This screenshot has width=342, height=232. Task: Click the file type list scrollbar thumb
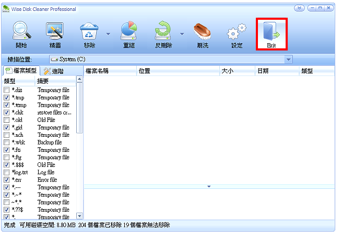(x=79, y=108)
